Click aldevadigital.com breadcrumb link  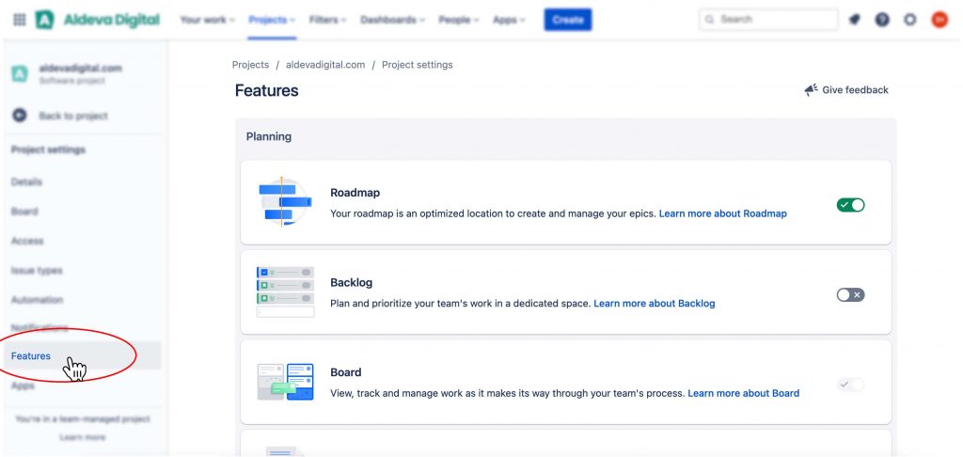[x=325, y=65]
